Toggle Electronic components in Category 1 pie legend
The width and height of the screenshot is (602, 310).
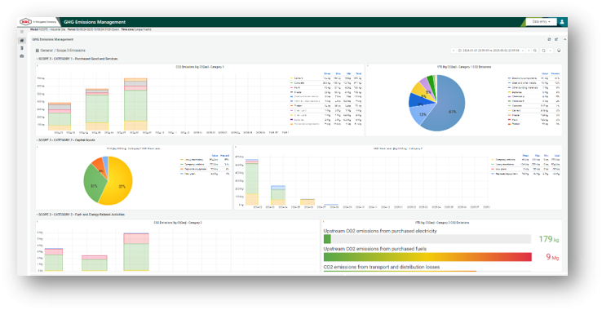click(525, 78)
